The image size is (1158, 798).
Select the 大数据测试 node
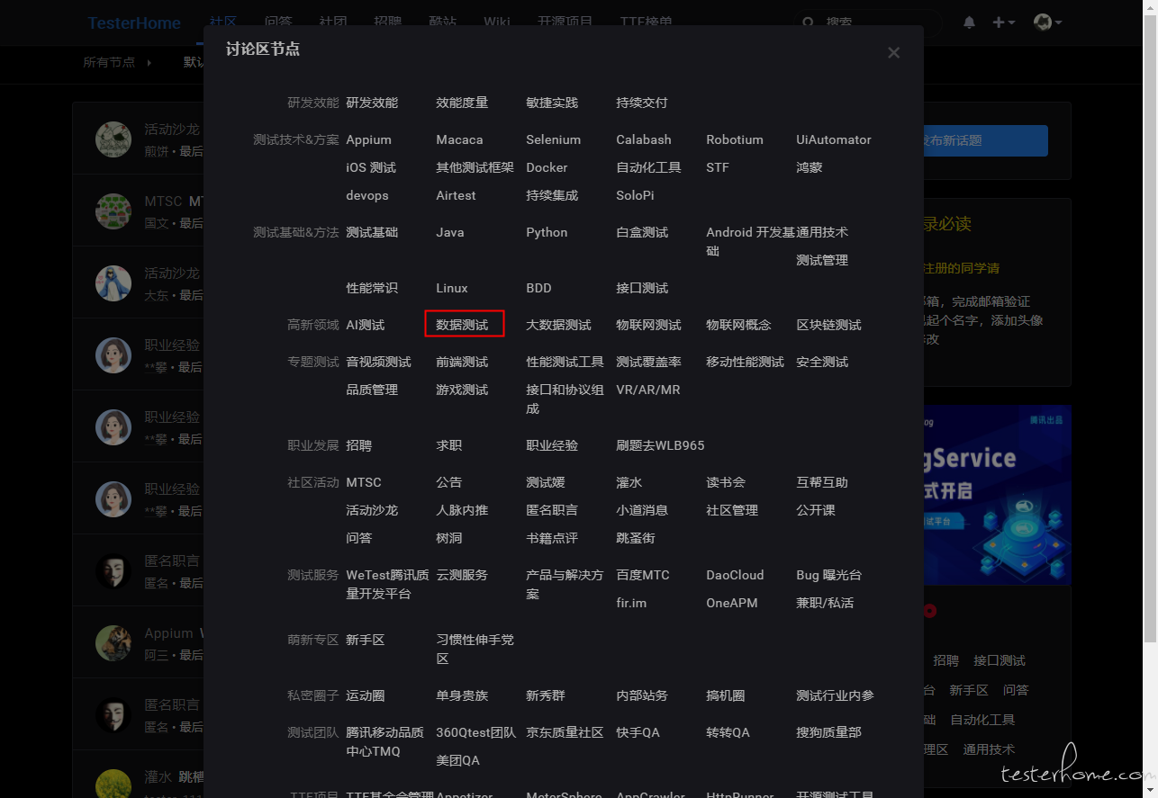(558, 325)
